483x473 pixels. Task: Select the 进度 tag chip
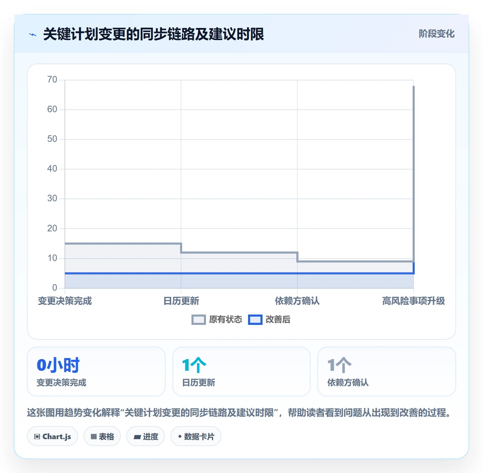click(146, 436)
